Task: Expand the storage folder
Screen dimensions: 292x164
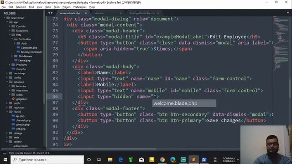Action: click(7, 133)
